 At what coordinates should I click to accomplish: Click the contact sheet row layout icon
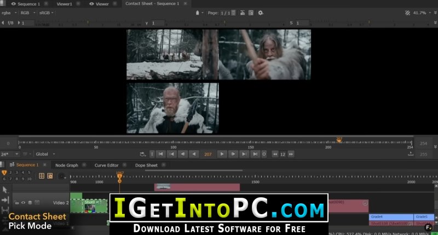click(243, 13)
